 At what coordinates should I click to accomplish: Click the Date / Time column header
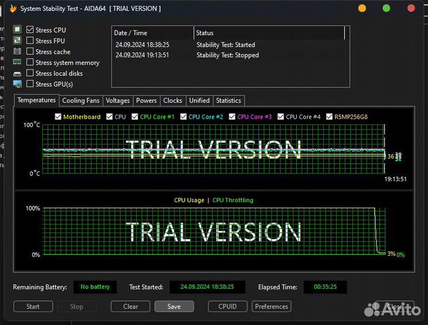[153, 33]
